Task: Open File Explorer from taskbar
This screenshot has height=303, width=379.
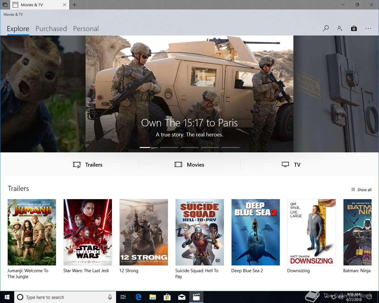Action: (x=153, y=297)
